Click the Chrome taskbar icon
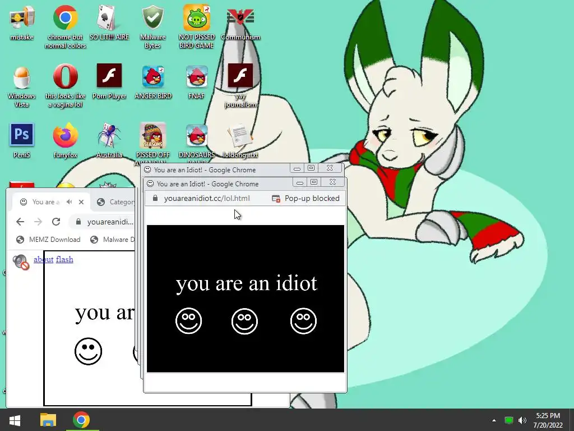Screen dimensions: 574x431 (x=81, y=420)
